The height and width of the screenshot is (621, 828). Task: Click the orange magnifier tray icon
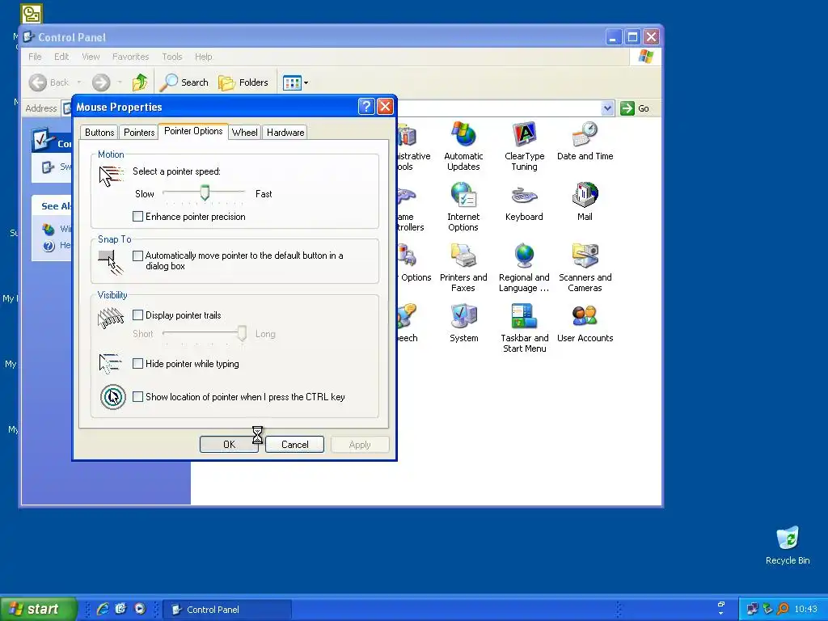pyautogui.click(x=783, y=609)
